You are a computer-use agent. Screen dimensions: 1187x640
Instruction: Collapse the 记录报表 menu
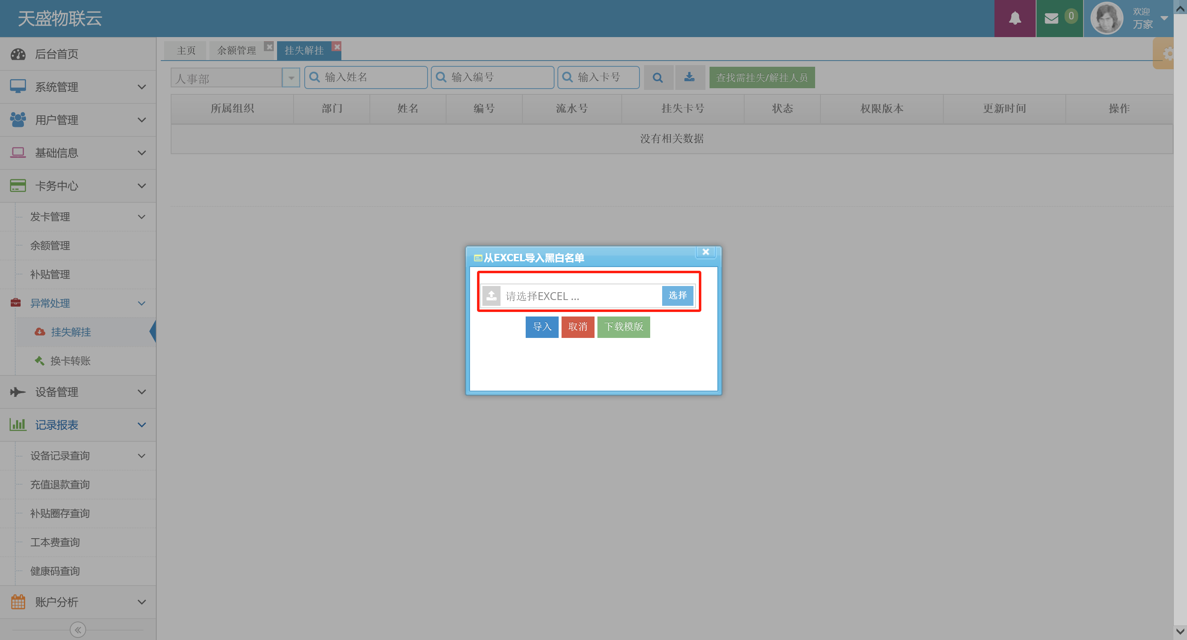pos(78,425)
